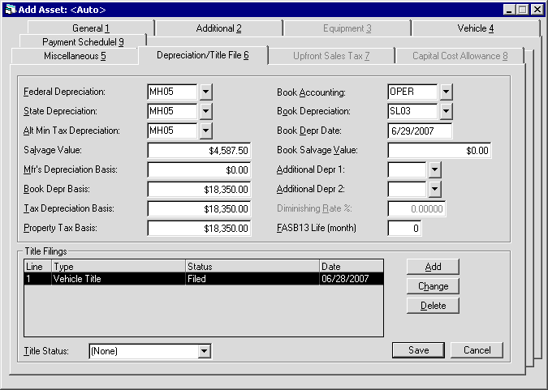
Task: Expand the Additional Depr 1 dropdown arrow
Action: (x=434, y=170)
